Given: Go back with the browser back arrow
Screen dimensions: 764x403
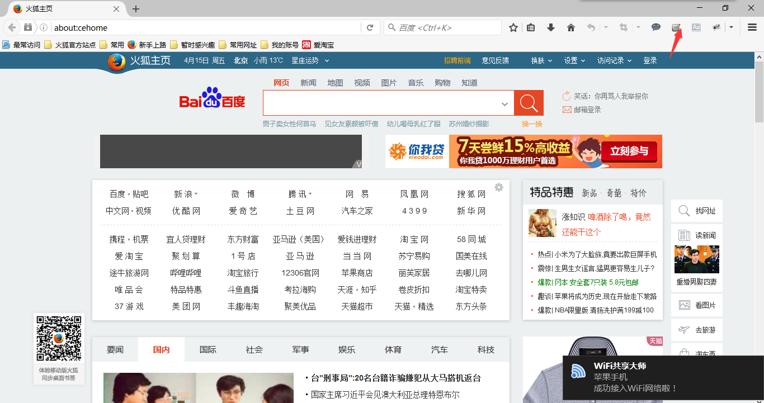Looking at the screenshot, I should (x=12, y=27).
